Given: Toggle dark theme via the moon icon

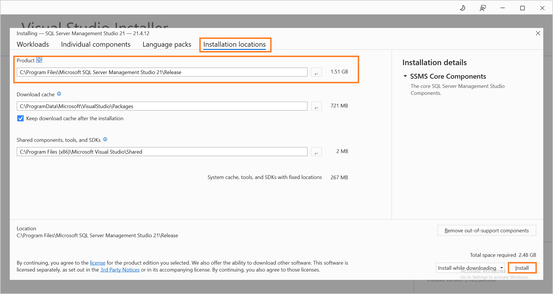Looking at the screenshot, I should pyautogui.click(x=463, y=8).
